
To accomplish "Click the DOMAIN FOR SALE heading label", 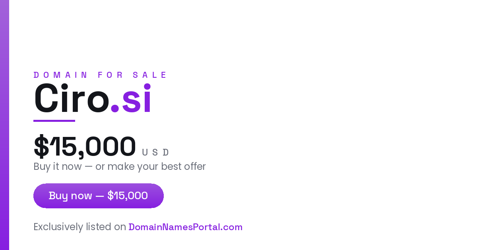I will 101,75.
